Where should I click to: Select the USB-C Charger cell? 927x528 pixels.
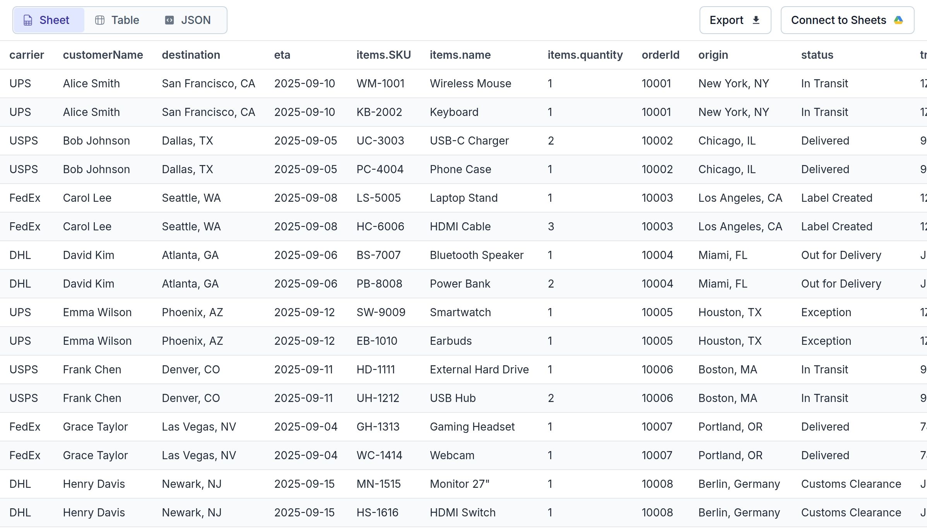point(469,141)
